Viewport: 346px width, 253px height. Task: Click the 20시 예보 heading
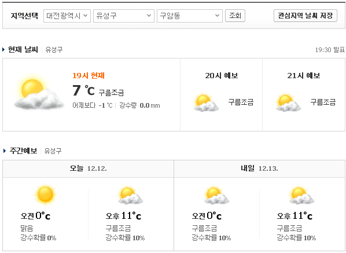pos(222,75)
